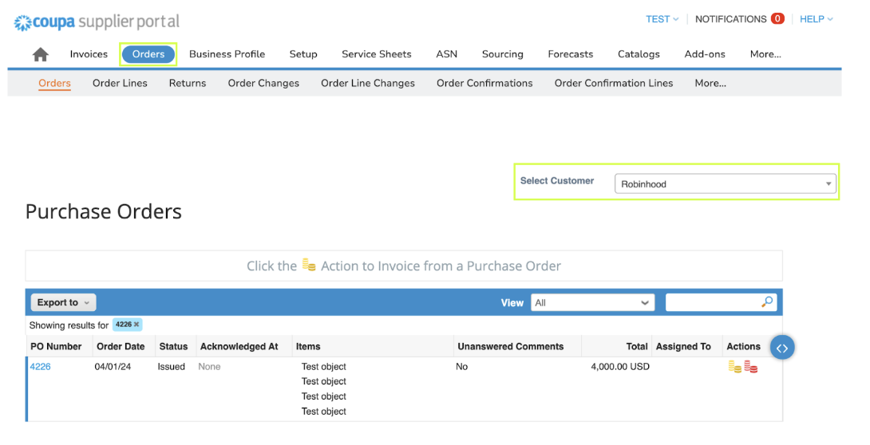Remove the 4226 filter tag

point(136,325)
